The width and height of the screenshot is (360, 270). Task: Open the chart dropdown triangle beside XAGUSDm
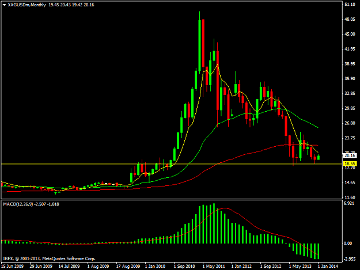point(4,5)
